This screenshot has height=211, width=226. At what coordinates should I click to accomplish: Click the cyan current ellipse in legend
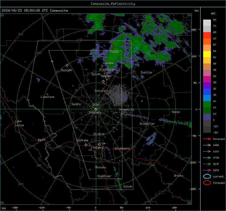tap(207, 176)
